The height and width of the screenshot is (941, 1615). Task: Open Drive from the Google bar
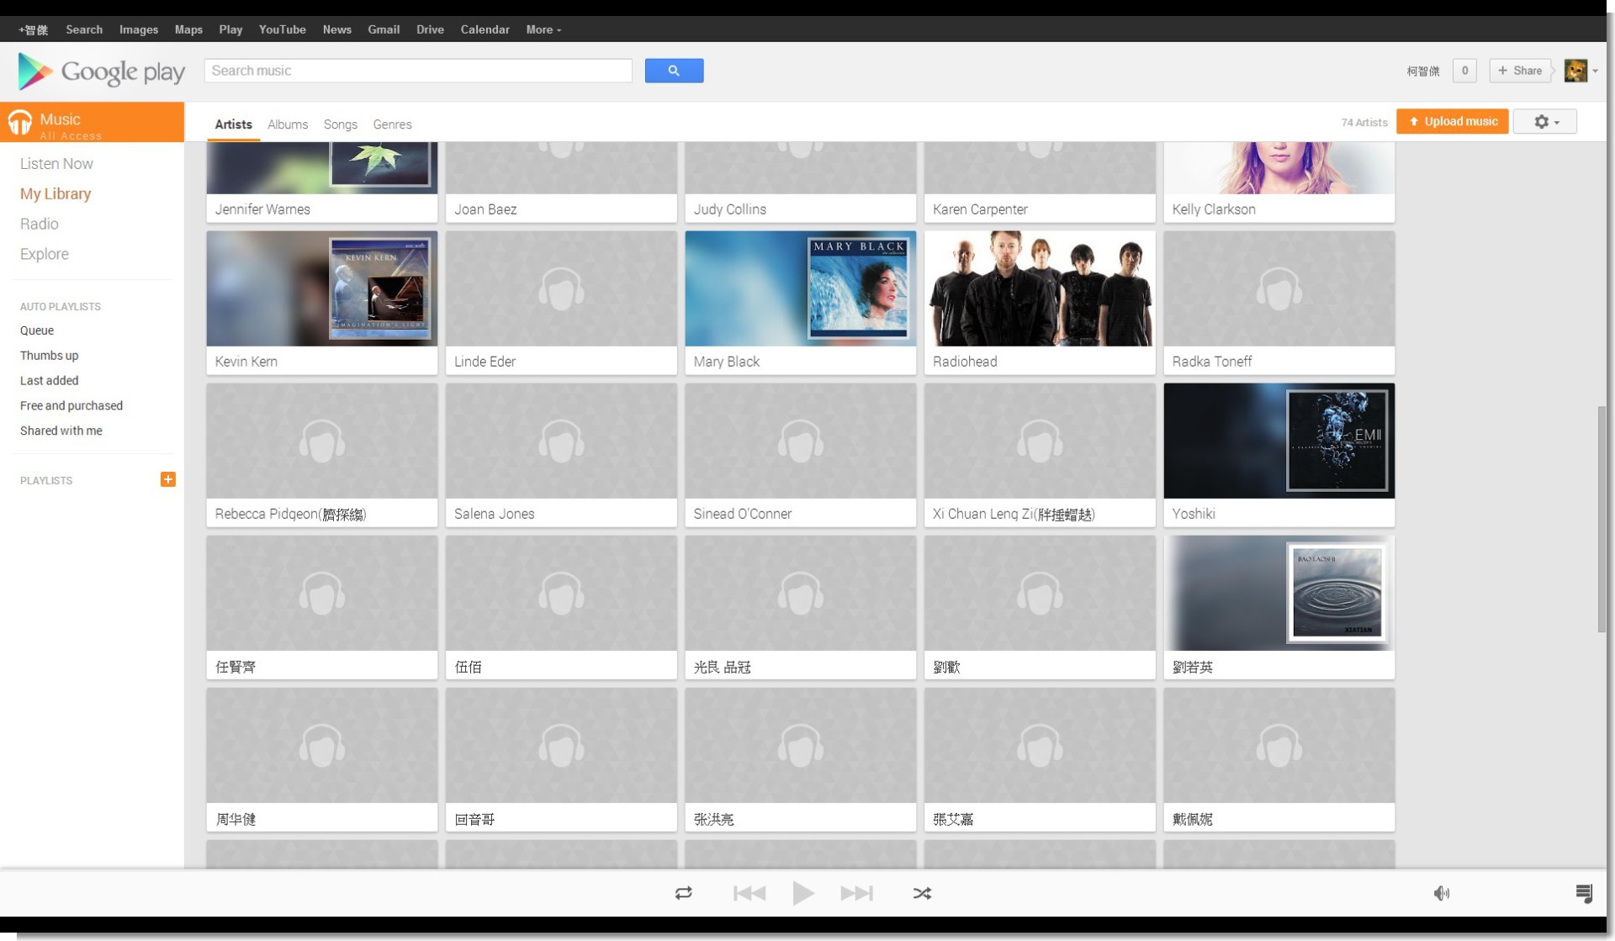click(430, 29)
